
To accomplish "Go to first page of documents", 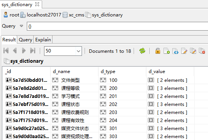I will click(x=6, y=51).
